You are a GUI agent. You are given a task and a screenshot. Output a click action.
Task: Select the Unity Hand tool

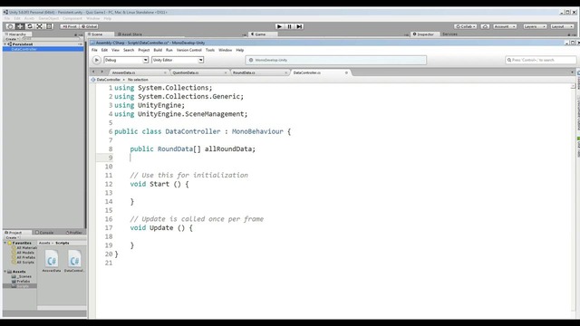point(10,26)
